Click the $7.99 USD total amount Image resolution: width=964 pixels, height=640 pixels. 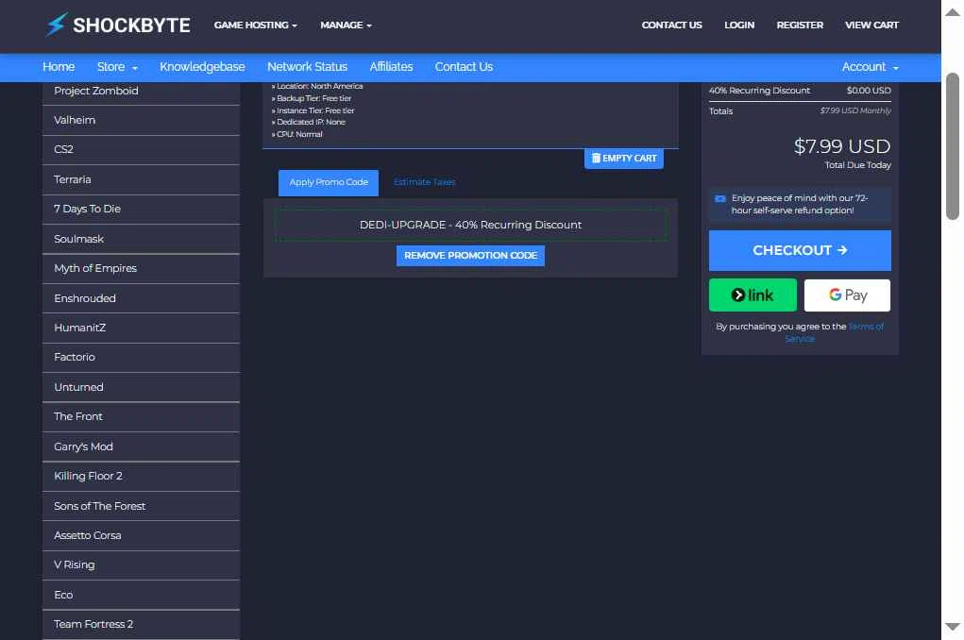coord(841,147)
